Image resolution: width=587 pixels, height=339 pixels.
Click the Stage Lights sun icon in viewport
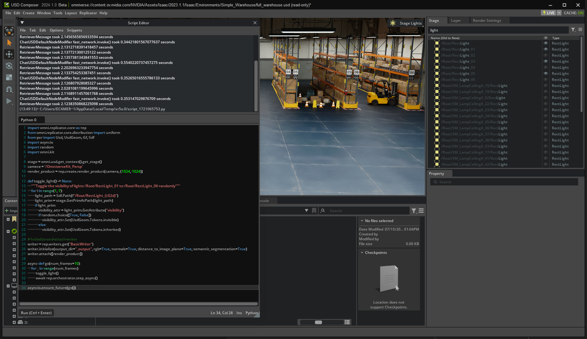point(393,23)
